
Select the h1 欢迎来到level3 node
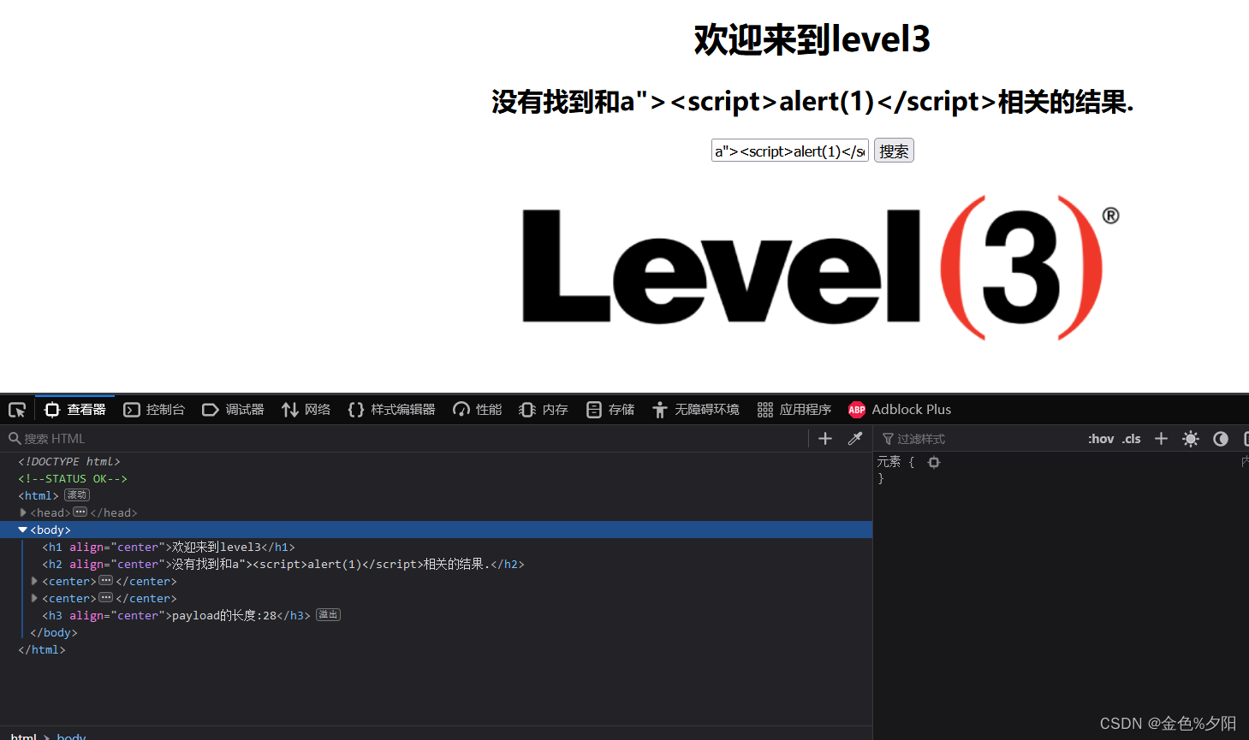point(169,547)
